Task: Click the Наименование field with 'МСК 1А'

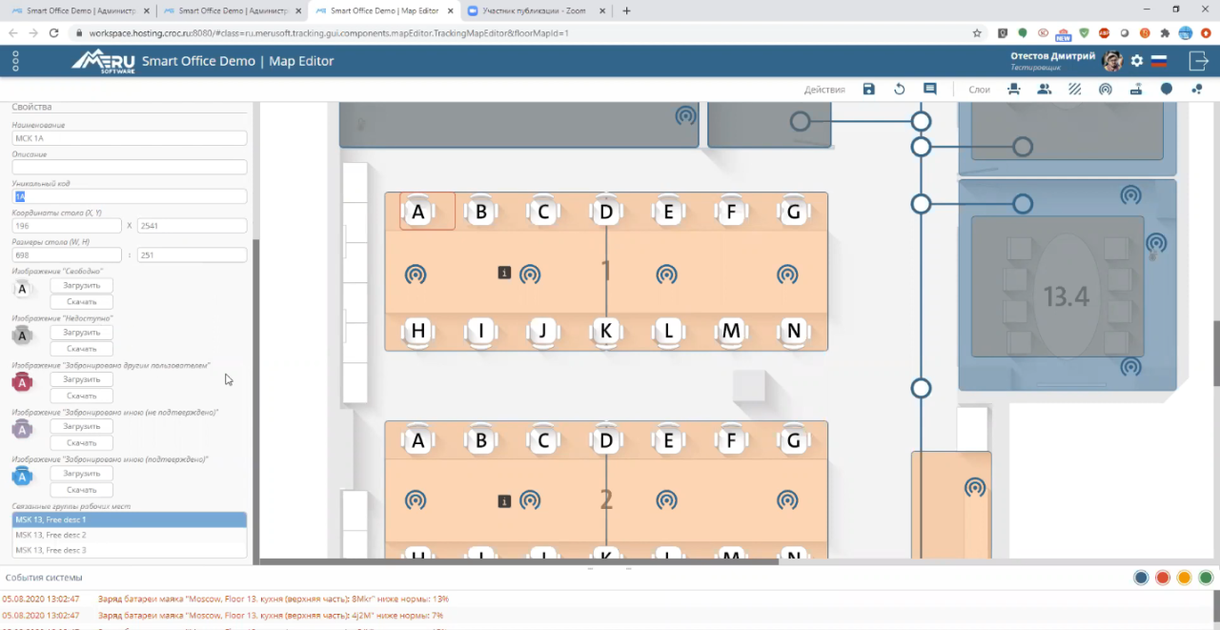Action: tap(129, 138)
